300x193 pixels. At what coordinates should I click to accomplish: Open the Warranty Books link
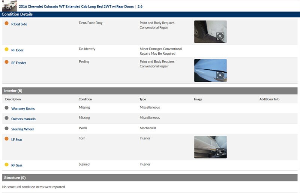pyautogui.click(x=23, y=109)
